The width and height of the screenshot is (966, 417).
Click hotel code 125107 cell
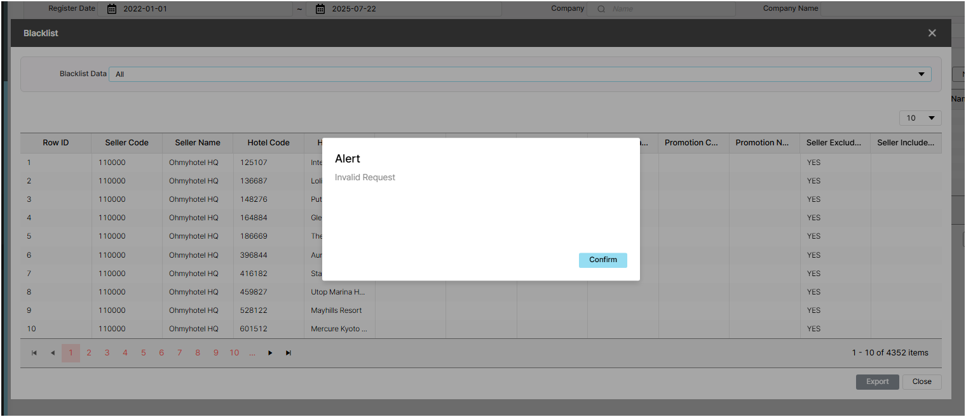tap(269, 162)
